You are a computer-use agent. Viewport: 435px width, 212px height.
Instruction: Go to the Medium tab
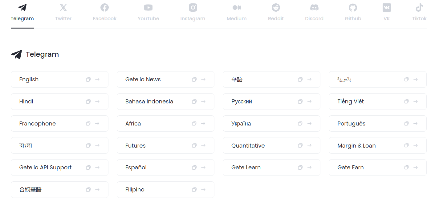tap(237, 13)
